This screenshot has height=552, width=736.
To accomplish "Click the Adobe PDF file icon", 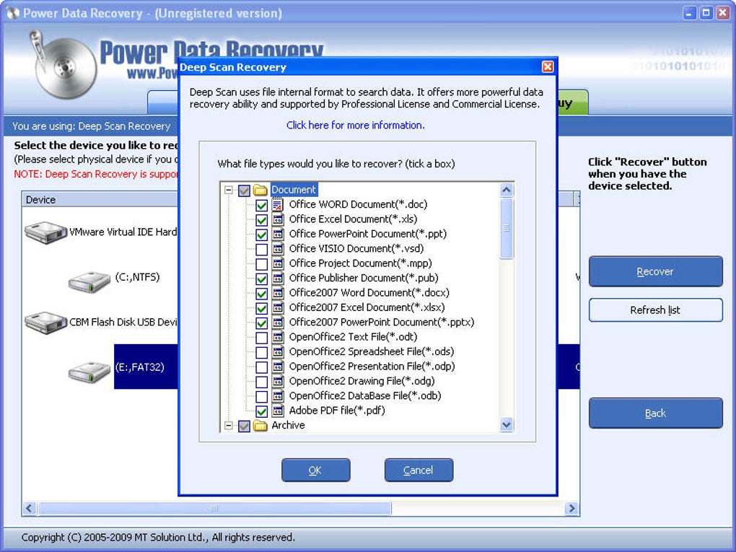I will coord(278,411).
